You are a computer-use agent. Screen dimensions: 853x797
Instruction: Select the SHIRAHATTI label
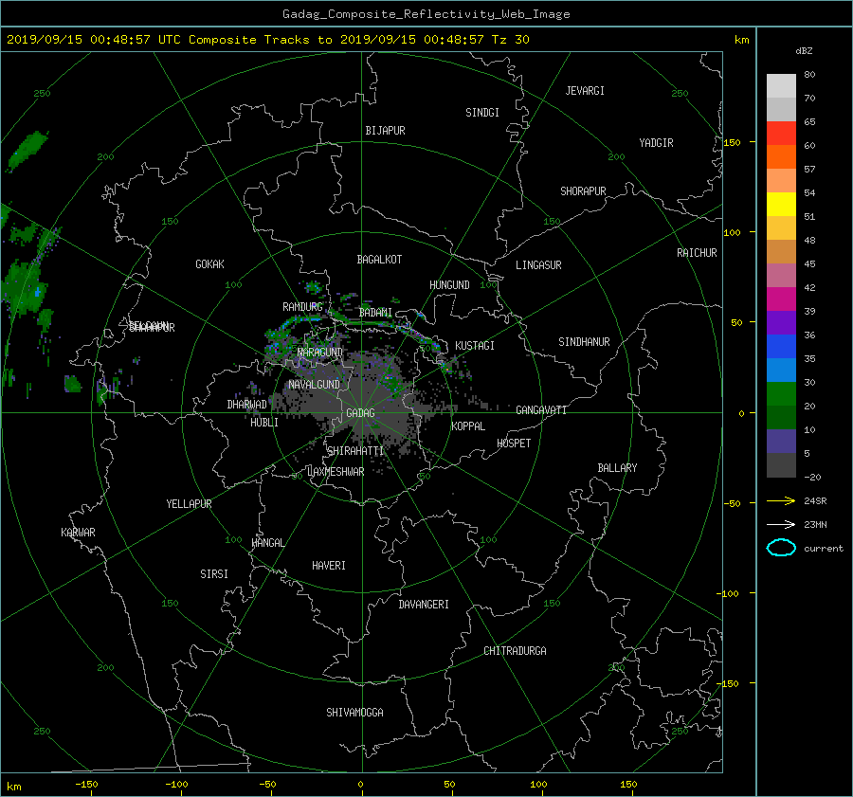point(355,451)
